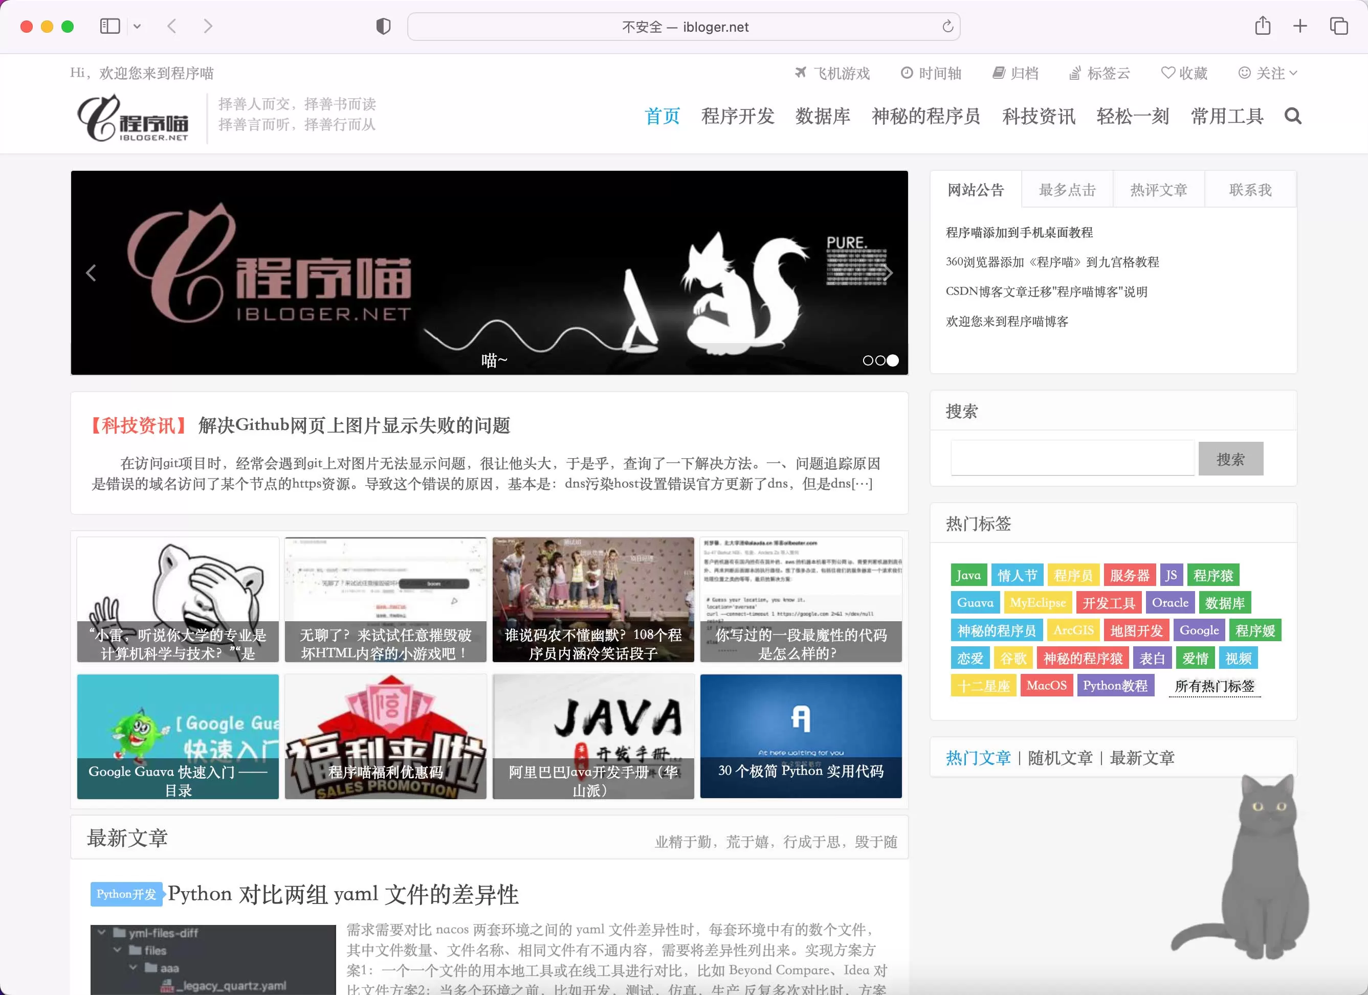Switch to 热评文章 tab
Viewport: 1368px width, 995px height.
[1159, 190]
